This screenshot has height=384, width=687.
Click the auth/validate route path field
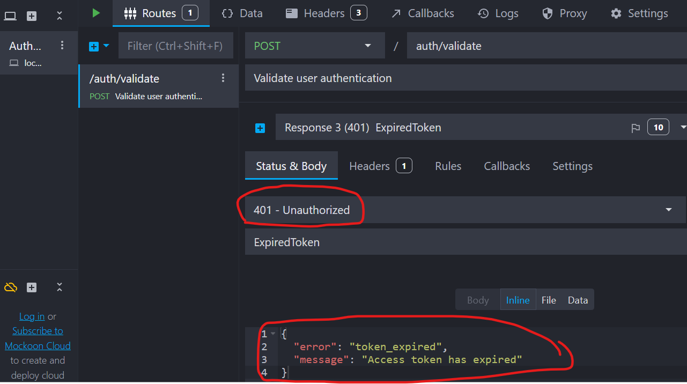click(546, 46)
